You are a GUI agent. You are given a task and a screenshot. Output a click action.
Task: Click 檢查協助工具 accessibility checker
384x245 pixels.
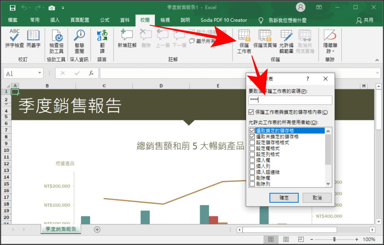click(x=57, y=41)
